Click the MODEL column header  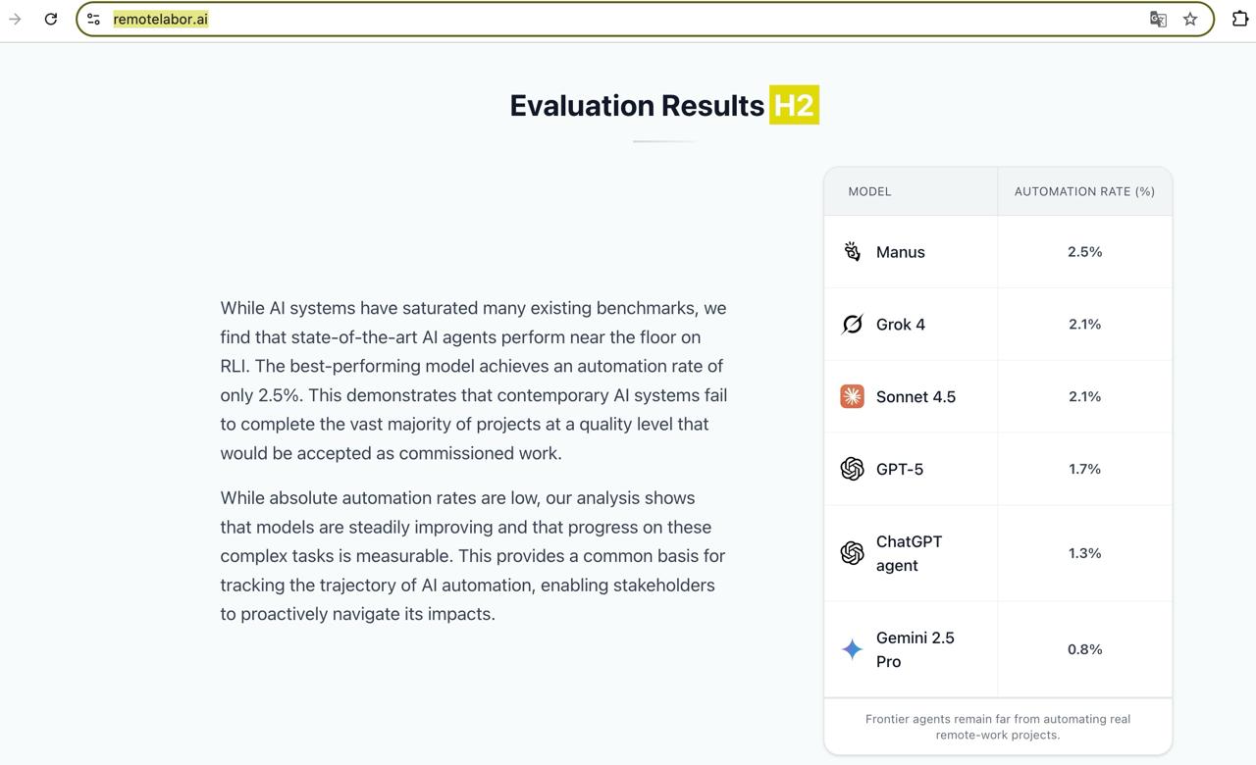pos(869,191)
